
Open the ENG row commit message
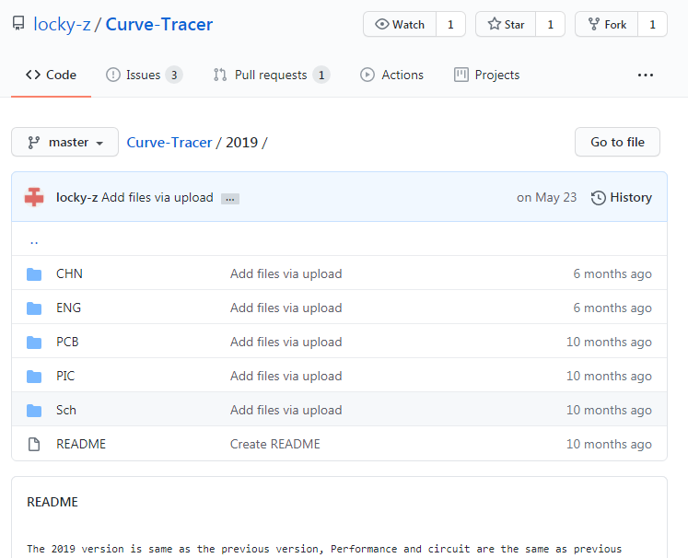pos(286,308)
